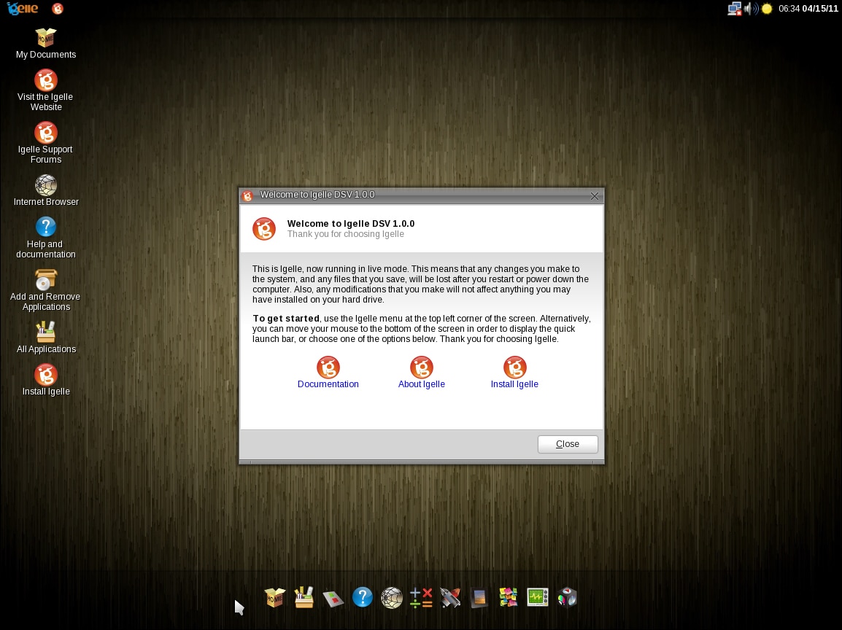
Task: Open Add and Remove Applications desktop icon
Action: (x=46, y=280)
